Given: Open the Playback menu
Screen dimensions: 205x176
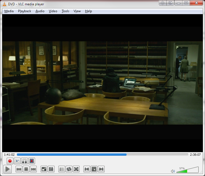Looking at the screenshot, I should point(24,11).
